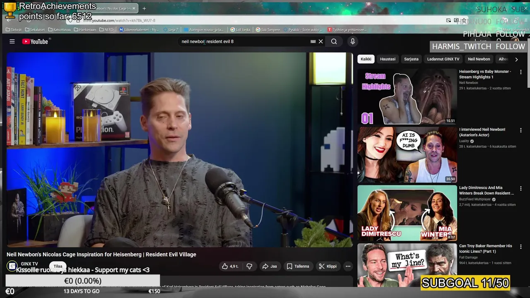This screenshot has width=530, height=298.
Task: Open options for Can Troy Baker video
Action: coord(520,246)
